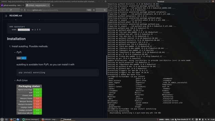Open tracking protection shield in address bar
The height and width of the screenshot is (121, 215).
tap(21, 10)
